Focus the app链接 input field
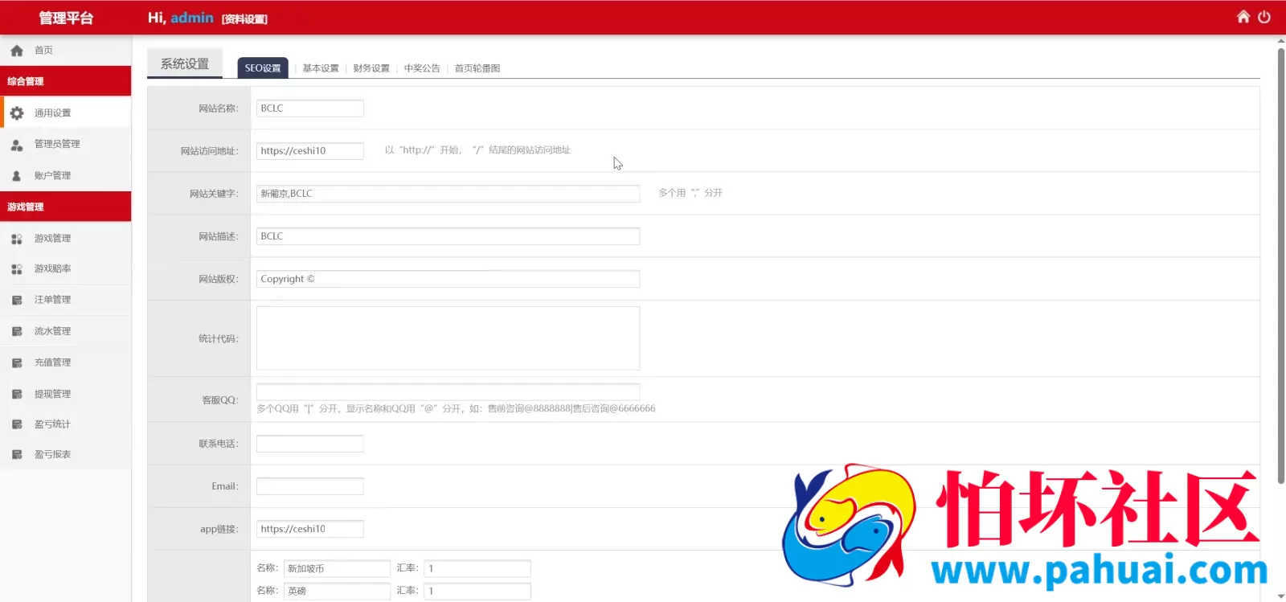 click(310, 529)
